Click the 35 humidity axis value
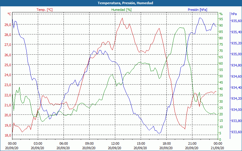This screenshot has height=151, width=242. pyautogui.click(x=221, y=95)
